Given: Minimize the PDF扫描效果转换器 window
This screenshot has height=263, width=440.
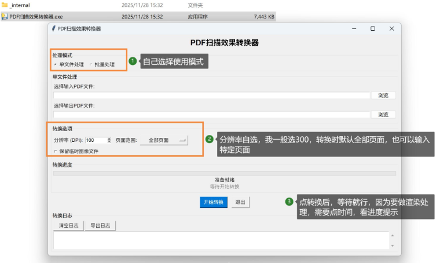Looking at the screenshot, I should (x=354, y=28).
